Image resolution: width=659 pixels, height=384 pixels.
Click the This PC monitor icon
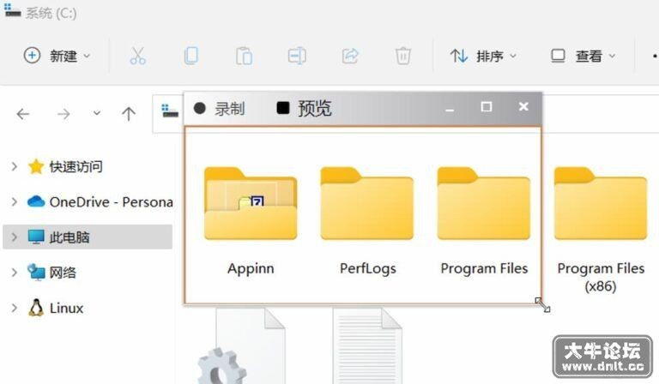(36, 237)
